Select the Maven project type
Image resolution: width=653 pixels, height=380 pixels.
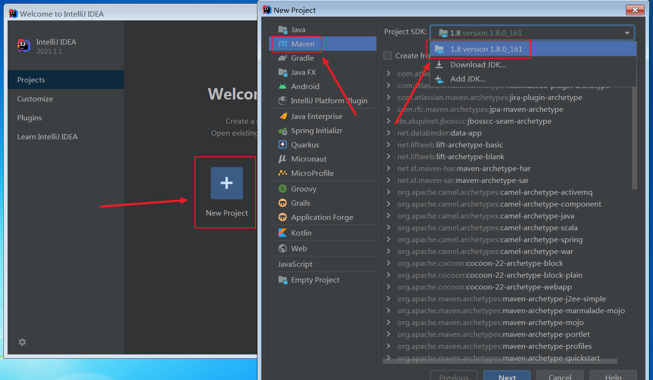pos(322,44)
